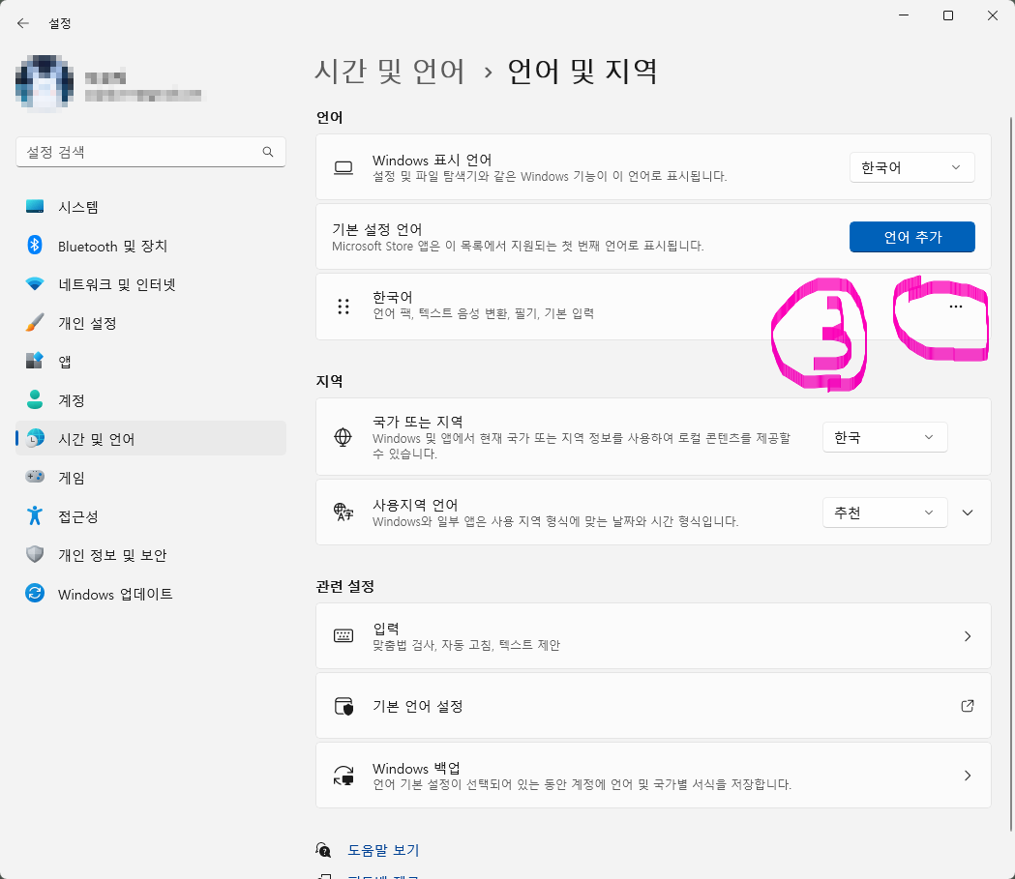1015x879 pixels.
Task: Click the user profile avatar picture
Action: point(44,83)
